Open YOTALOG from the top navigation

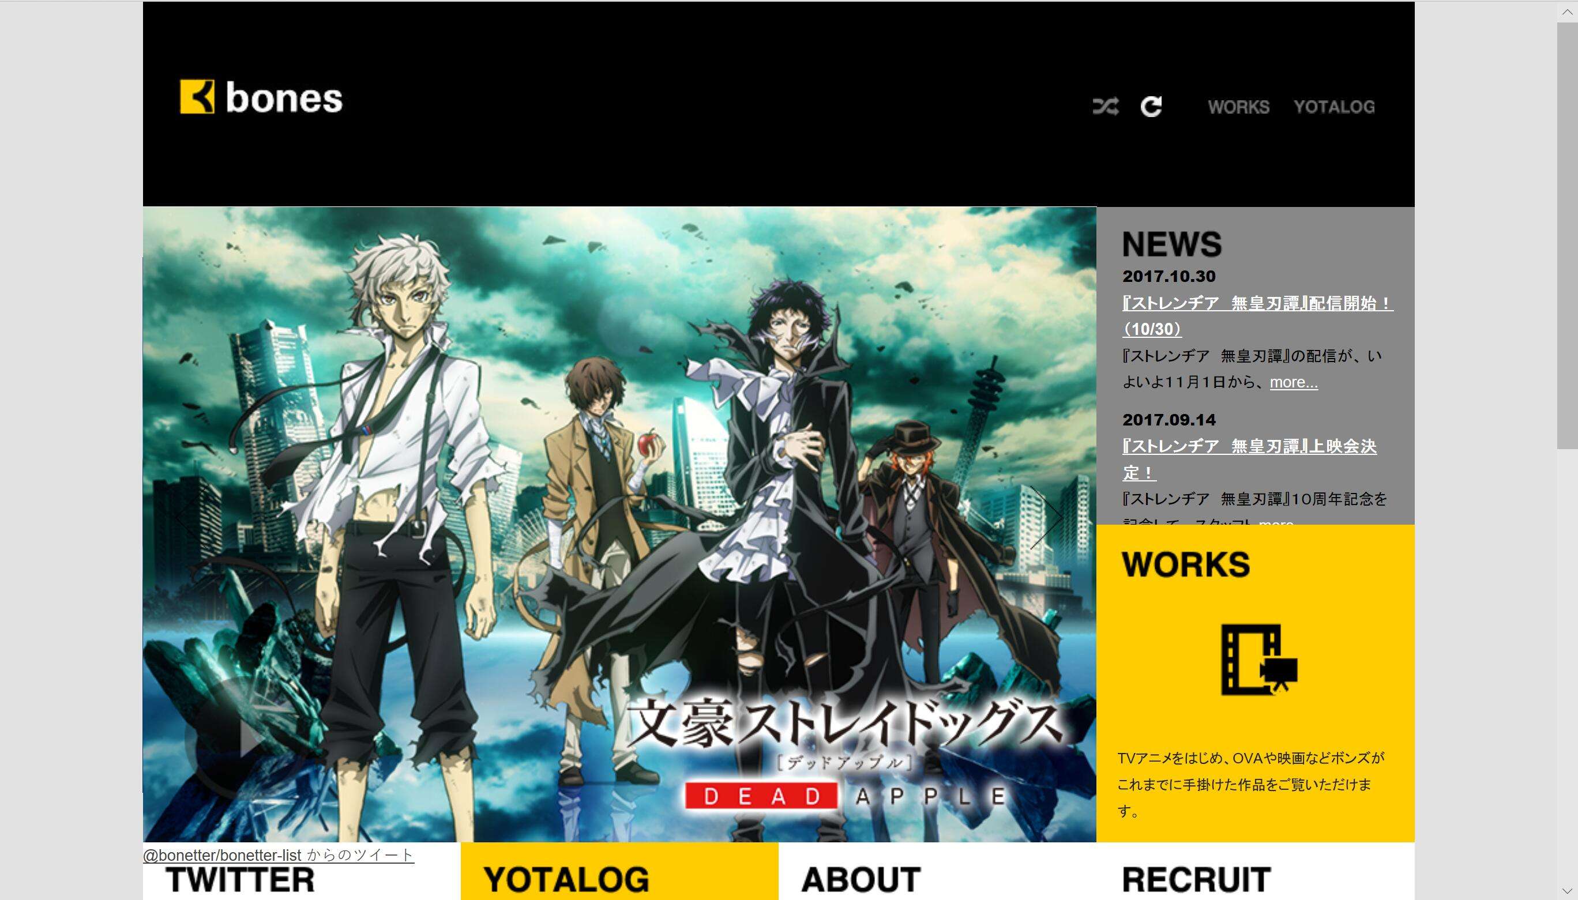click(x=1335, y=107)
